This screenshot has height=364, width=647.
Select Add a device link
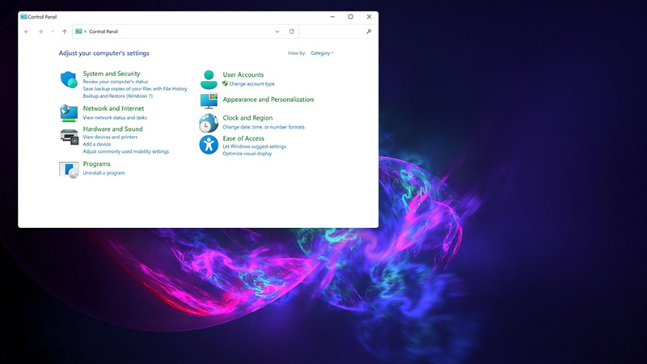pyautogui.click(x=96, y=144)
